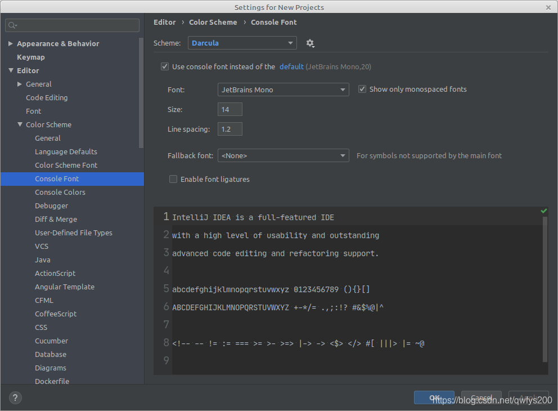Open Language Defaults color settings

coord(66,151)
